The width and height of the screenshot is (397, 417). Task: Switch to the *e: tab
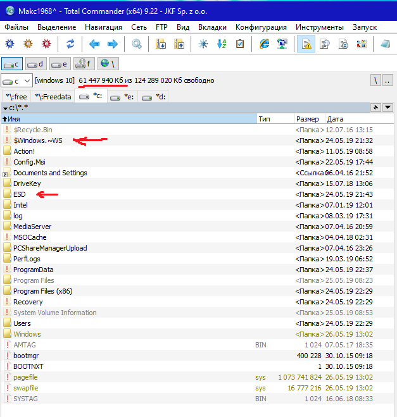[122, 97]
